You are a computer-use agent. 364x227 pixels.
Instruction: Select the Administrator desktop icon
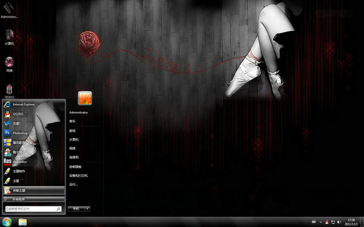click(x=9, y=10)
